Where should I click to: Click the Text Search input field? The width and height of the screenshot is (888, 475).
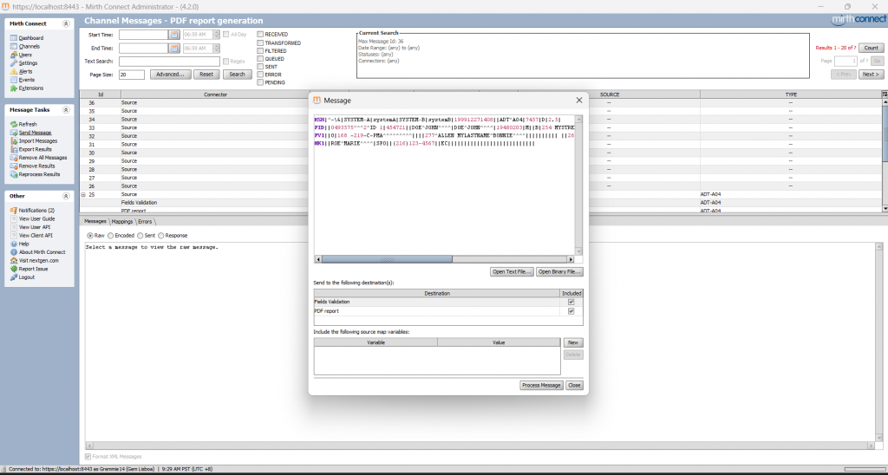click(169, 62)
